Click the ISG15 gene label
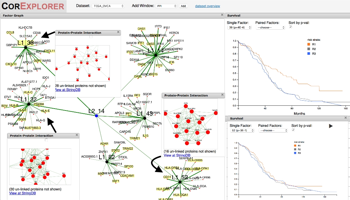 (154, 74)
